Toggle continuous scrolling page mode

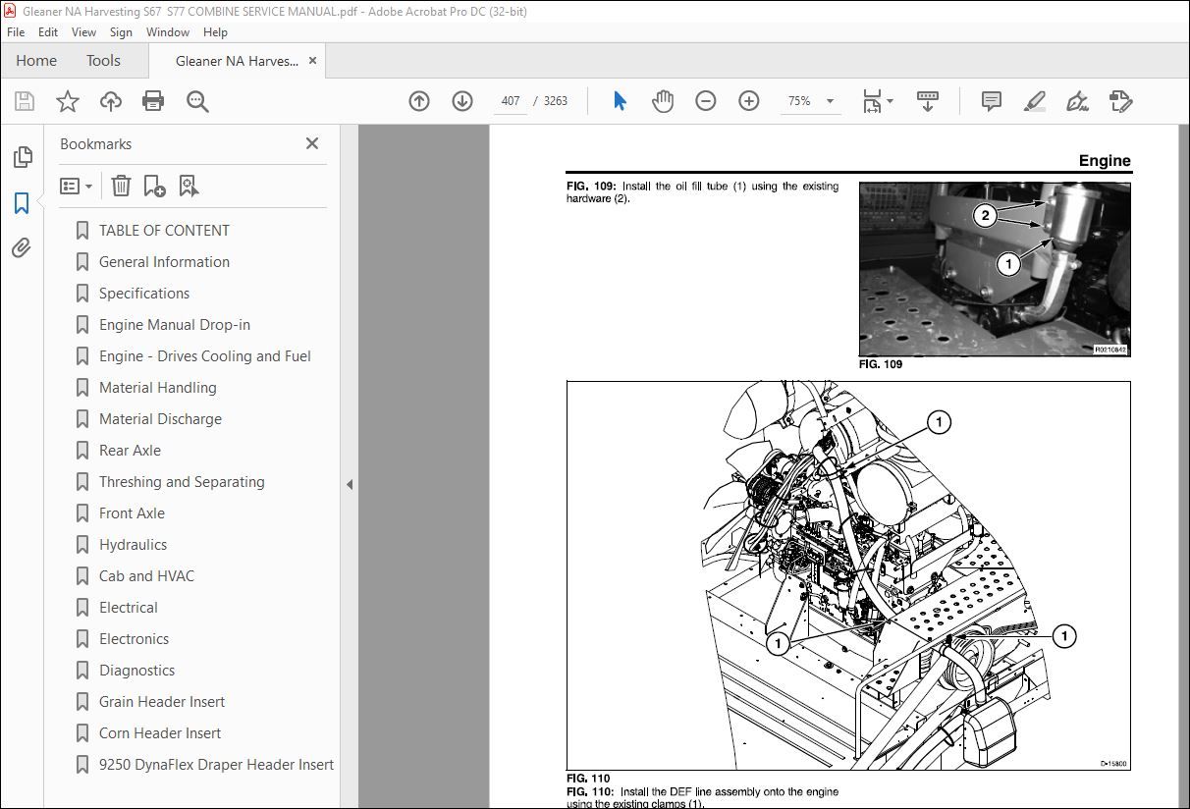click(926, 100)
